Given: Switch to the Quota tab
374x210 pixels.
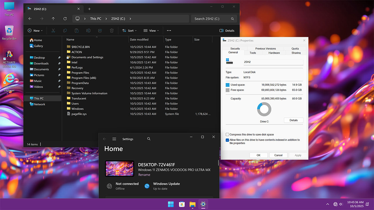Looking at the screenshot, I should tap(295, 49).
